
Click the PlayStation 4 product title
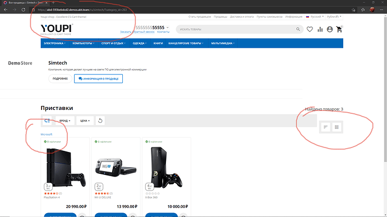[x=52, y=197]
